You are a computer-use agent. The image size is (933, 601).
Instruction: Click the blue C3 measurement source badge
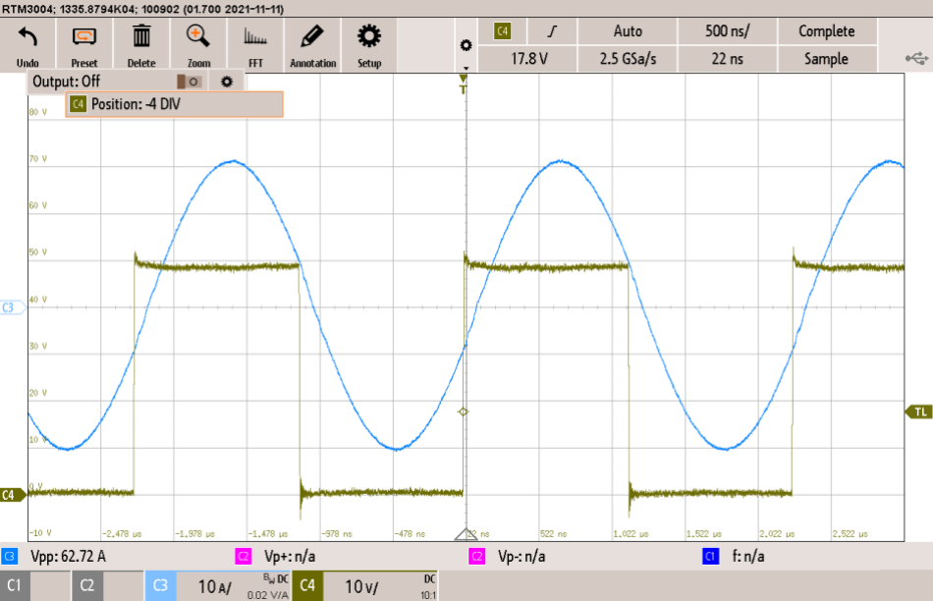10,557
